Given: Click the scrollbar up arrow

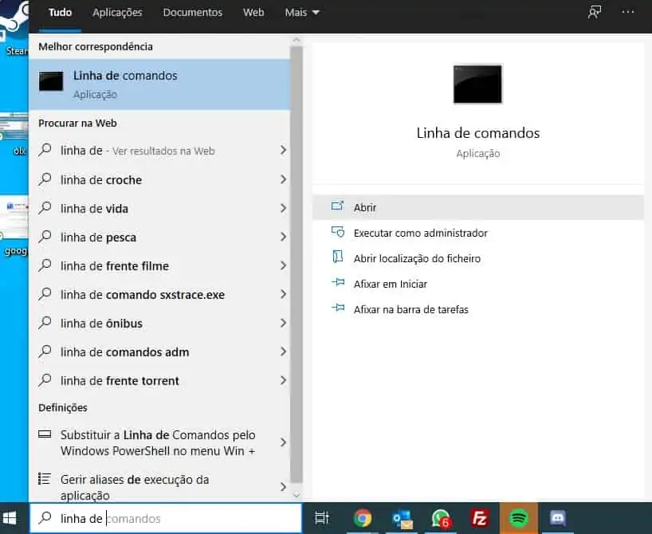Looking at the screenshot, I should 297,40.
